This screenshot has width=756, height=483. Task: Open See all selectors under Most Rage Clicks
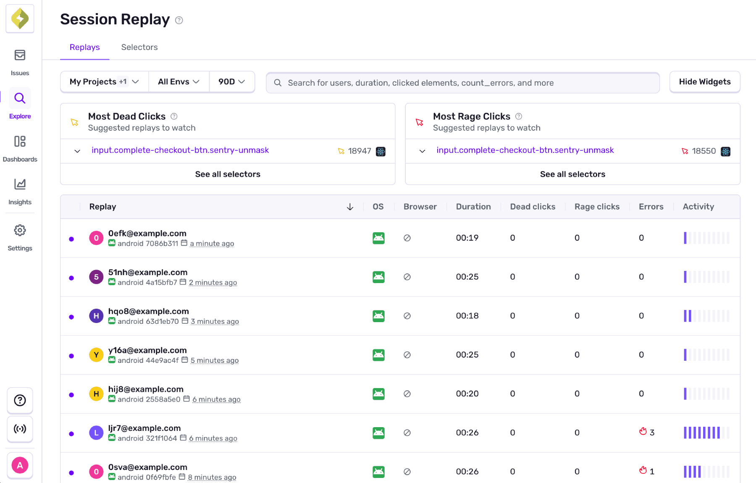[x=572, y=174]
